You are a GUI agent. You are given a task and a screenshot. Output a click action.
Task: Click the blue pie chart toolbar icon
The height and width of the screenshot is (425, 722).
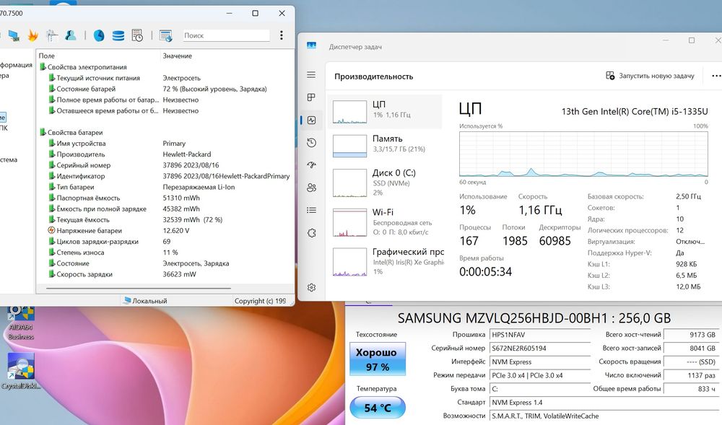(x=99, y=35)
